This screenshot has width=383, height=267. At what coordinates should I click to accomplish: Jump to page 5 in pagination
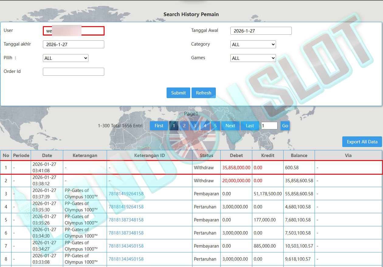(x=215, y=126)
